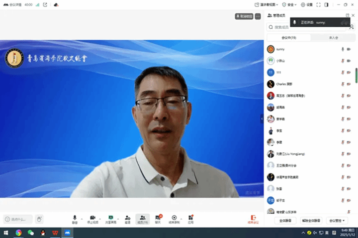Click the more options button on the video
The width and height of the screenshot is (358, 238).
[258, 16]
